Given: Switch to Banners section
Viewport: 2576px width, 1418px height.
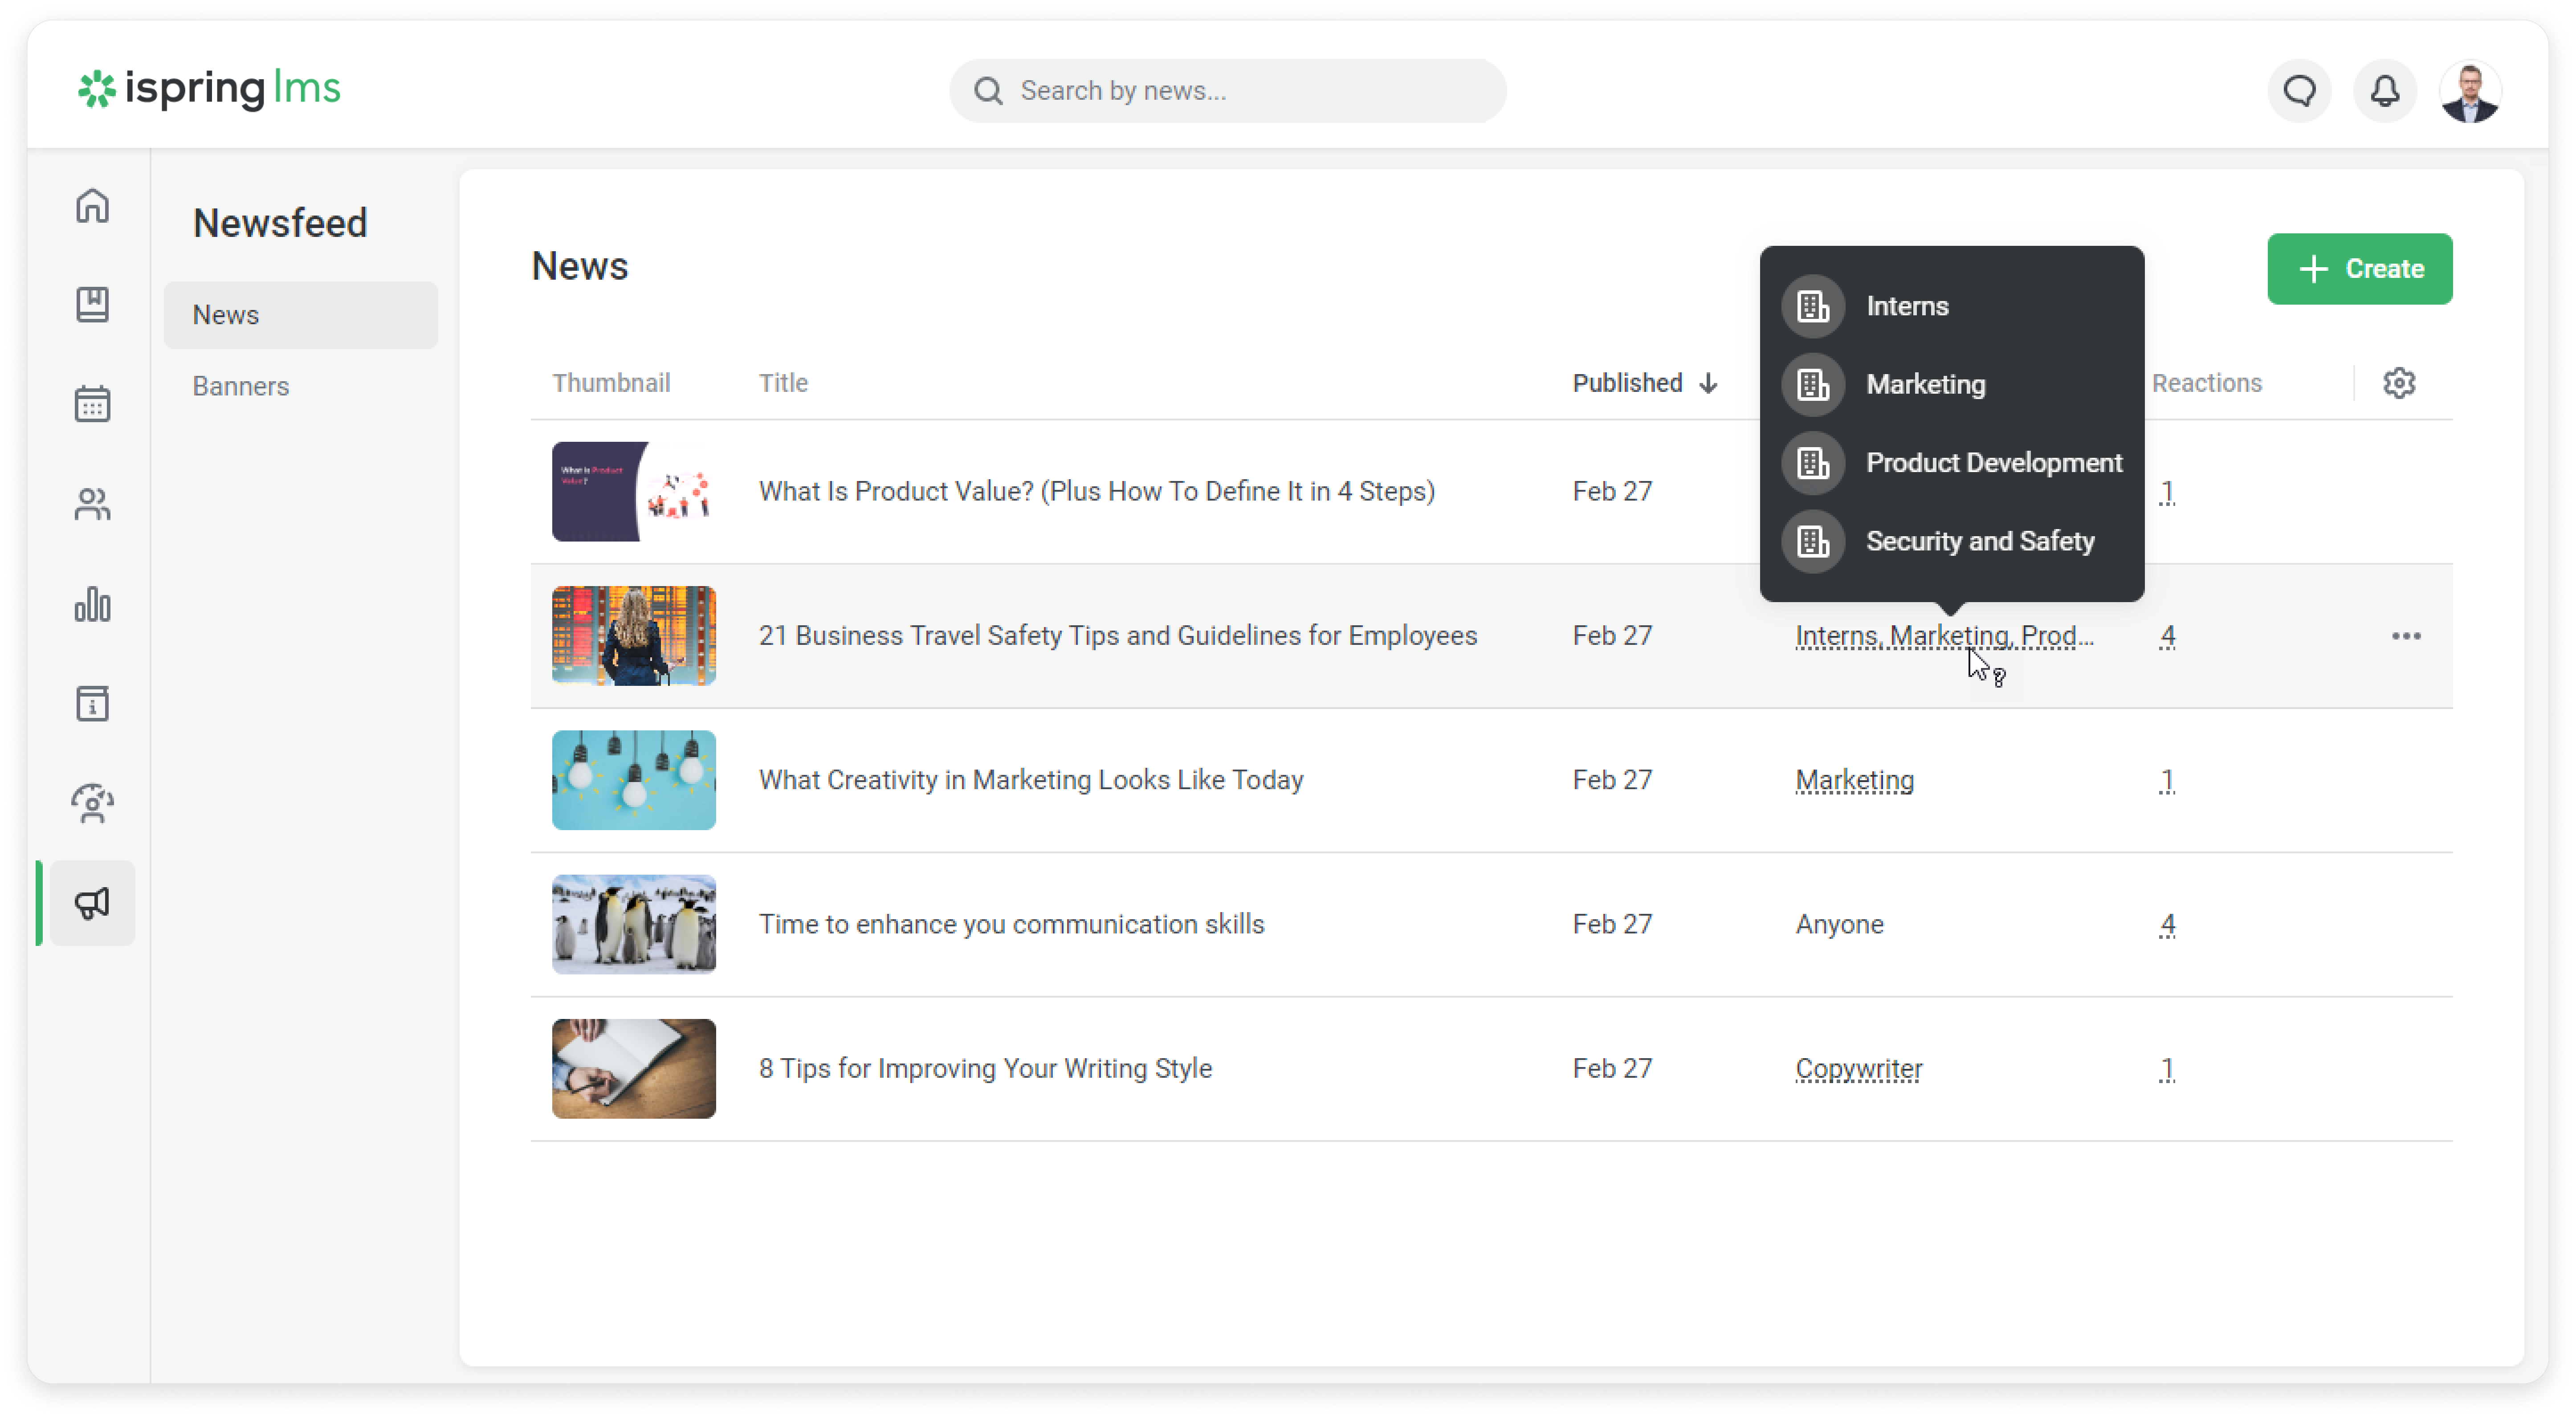Looking at the screenshot, I should [241, 386].
